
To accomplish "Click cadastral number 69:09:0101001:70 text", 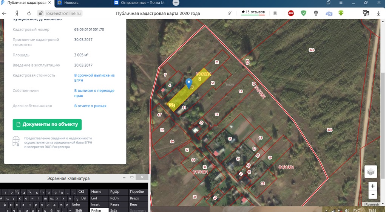I will point(89,29).
